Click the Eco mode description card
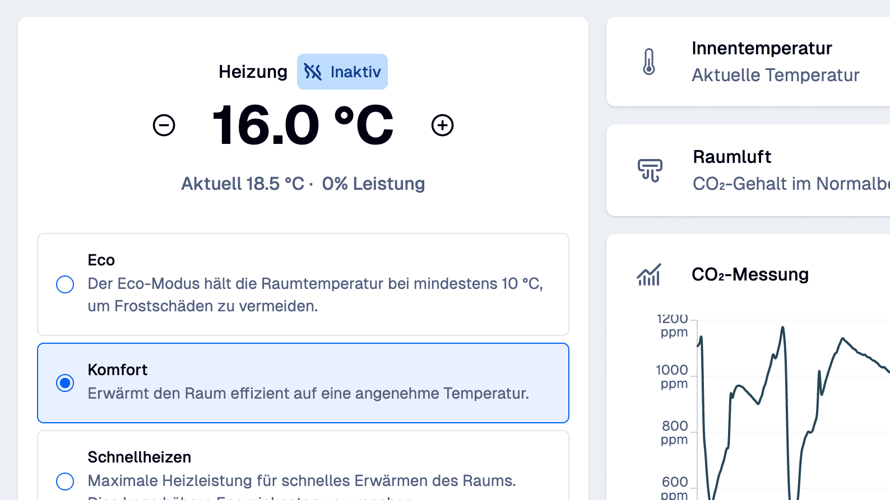The width and height of the screenshot is (890, 500). click(x=303, y=284)
